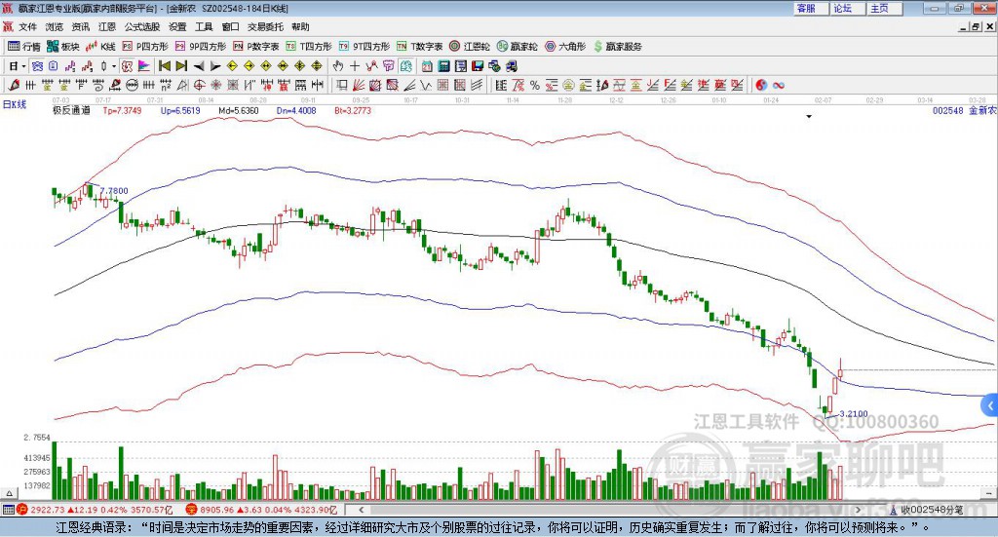Select the Gann fan lines tool
The height and width of the screenshot is (537, 998).
pyautogui.click(x=359, y=85)
